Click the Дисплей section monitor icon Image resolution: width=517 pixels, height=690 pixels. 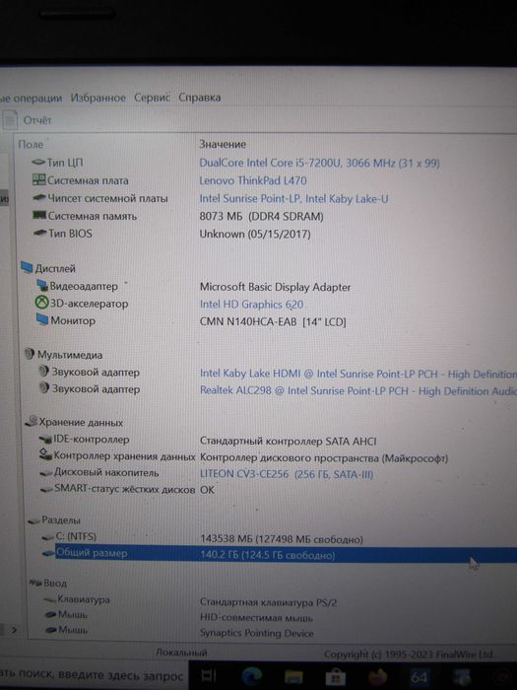[x=27, y=267]
